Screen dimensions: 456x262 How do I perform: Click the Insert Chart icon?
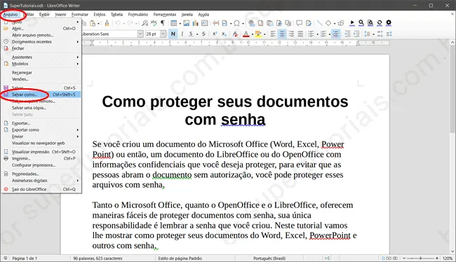pos(196,23)
